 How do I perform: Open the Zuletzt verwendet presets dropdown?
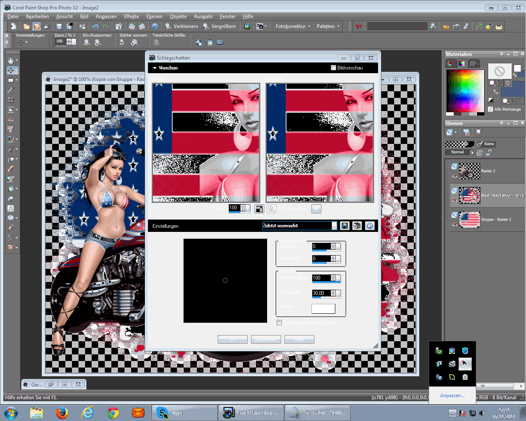pos(334,226)
